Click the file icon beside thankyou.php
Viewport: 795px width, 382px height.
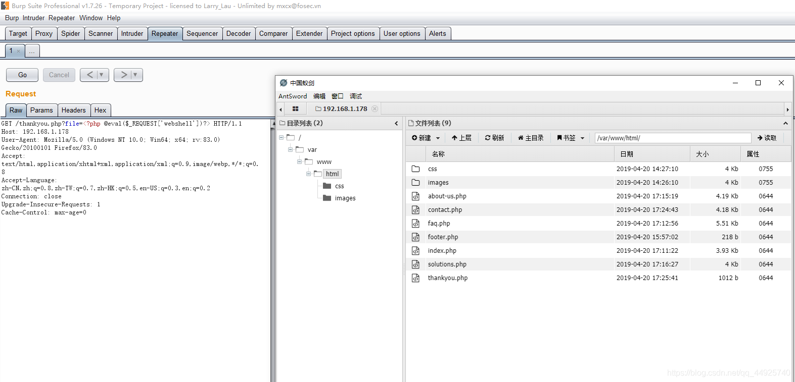415,278
